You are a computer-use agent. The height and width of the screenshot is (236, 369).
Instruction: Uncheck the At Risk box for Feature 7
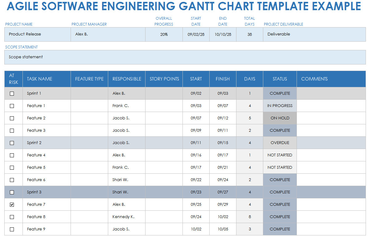12,205
